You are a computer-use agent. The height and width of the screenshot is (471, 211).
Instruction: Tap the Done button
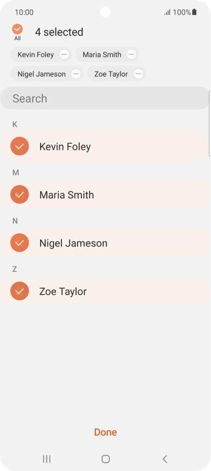click(105, 432)
